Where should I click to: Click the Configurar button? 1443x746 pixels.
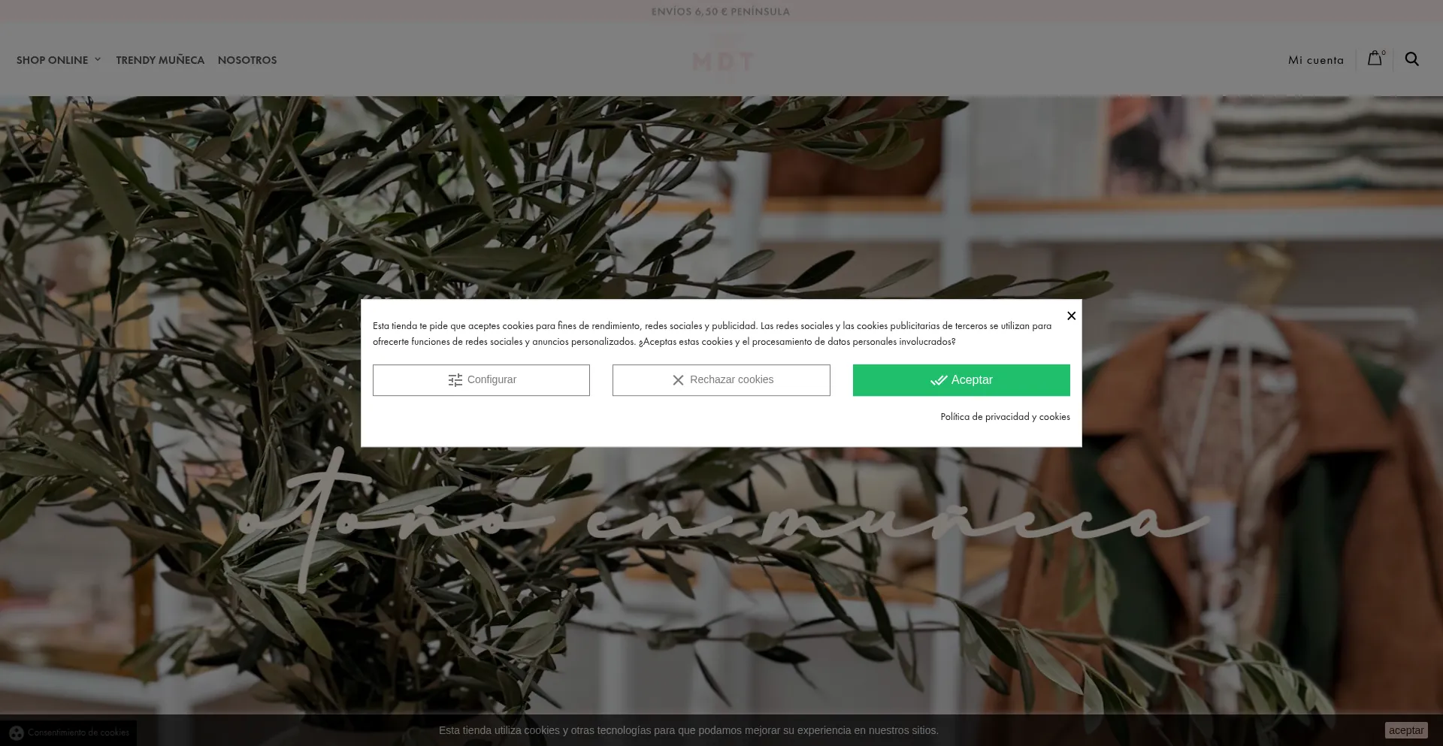pyautogui.click(x=481, y=380)
